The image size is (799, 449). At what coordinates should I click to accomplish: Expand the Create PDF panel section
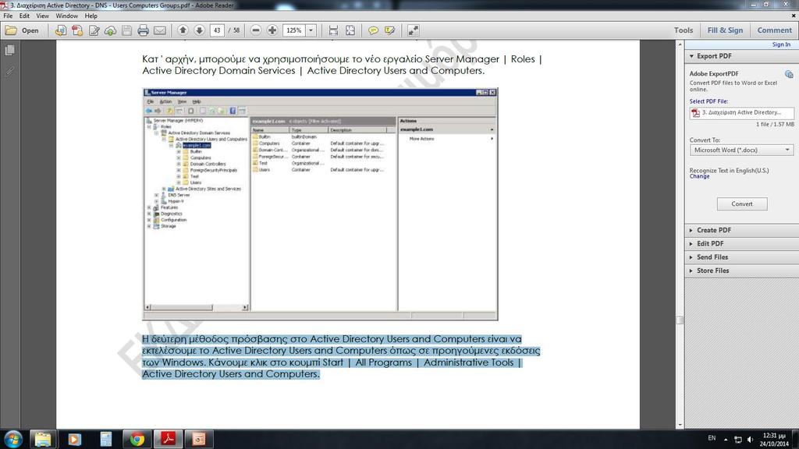click(x=741, y=230)
